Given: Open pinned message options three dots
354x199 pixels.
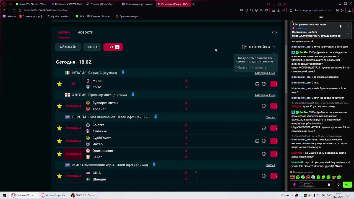Looking at the screenshot, I should [x=348, y=27].
